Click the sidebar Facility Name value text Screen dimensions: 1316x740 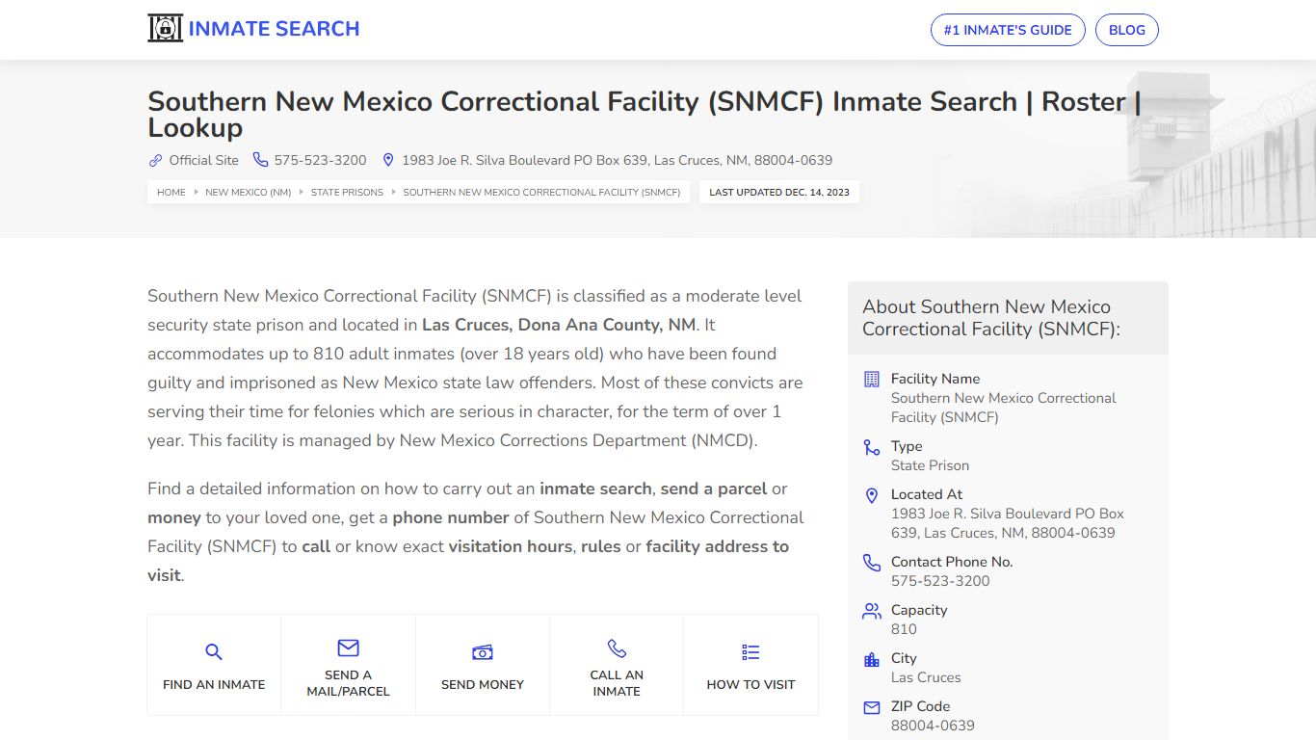(x=1003, y=408)
